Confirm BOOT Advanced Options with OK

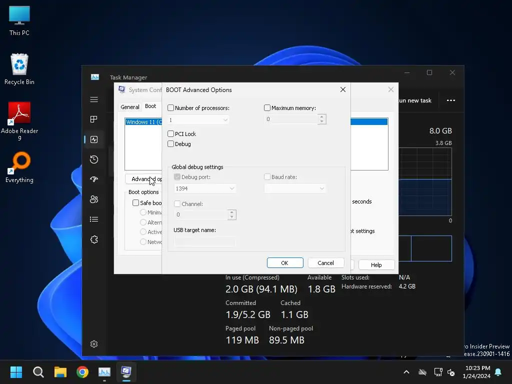tap(284, 263)
